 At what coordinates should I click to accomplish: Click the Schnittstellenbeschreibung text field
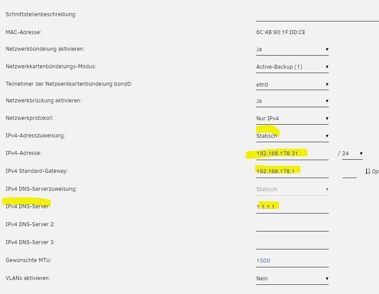click(x=317, y=15)
